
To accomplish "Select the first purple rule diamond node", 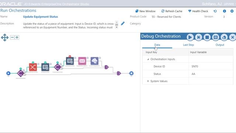I will click(21, 74).
